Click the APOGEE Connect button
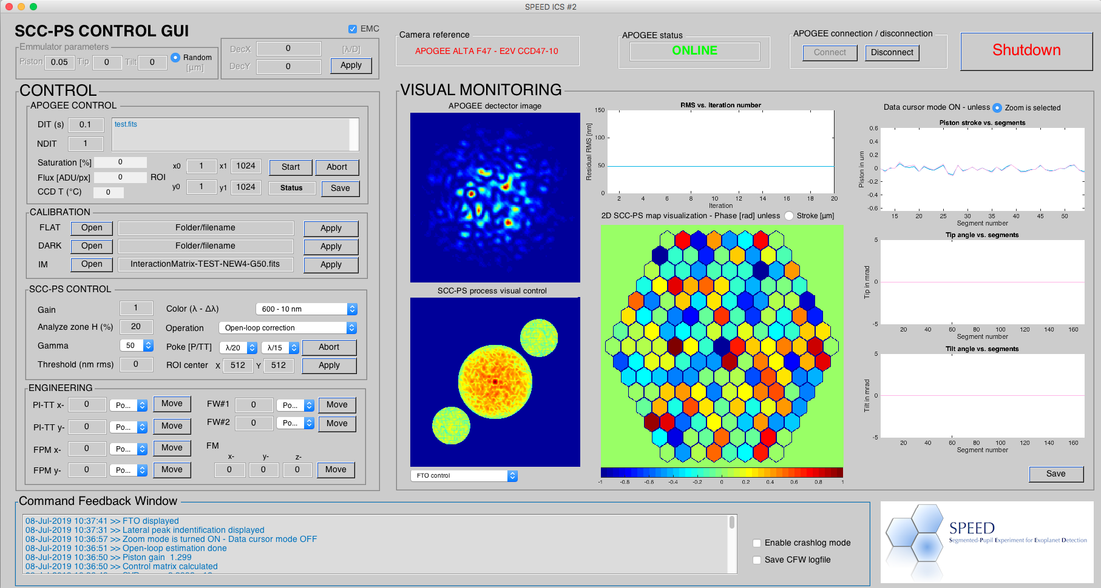1101x588 pixels. point(830,53)
